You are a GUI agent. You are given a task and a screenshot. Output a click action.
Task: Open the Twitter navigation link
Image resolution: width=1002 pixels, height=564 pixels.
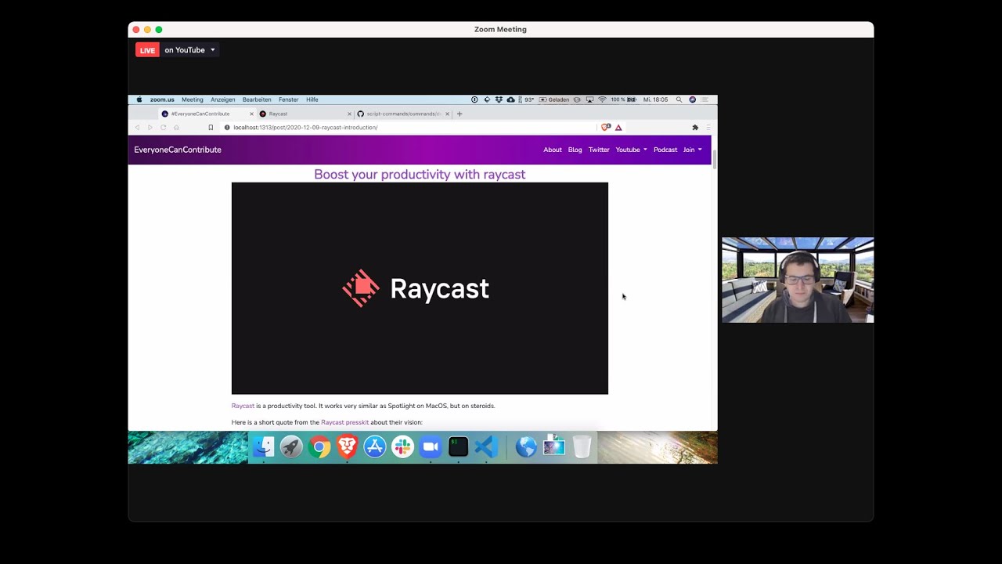coord(599,150)
